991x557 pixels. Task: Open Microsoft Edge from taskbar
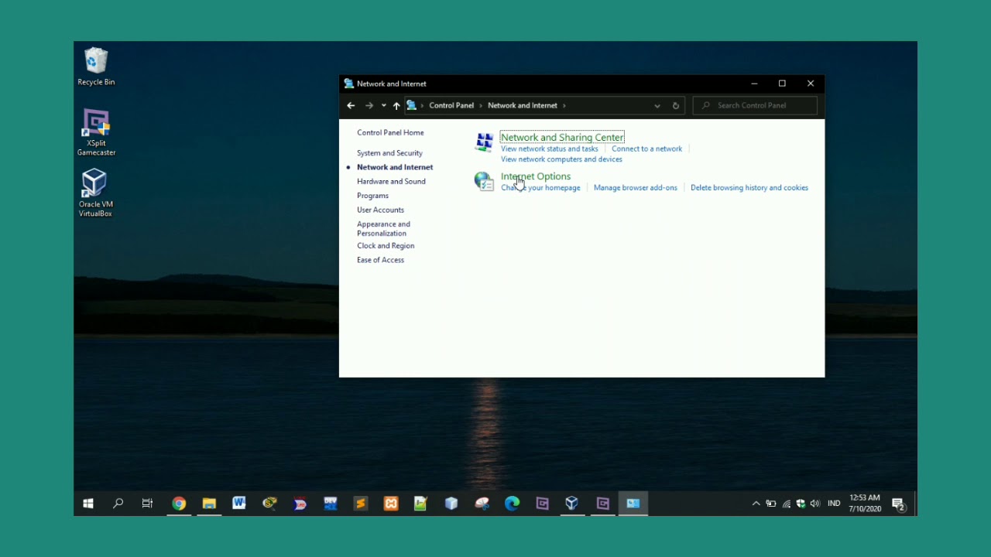pos(512,504)
